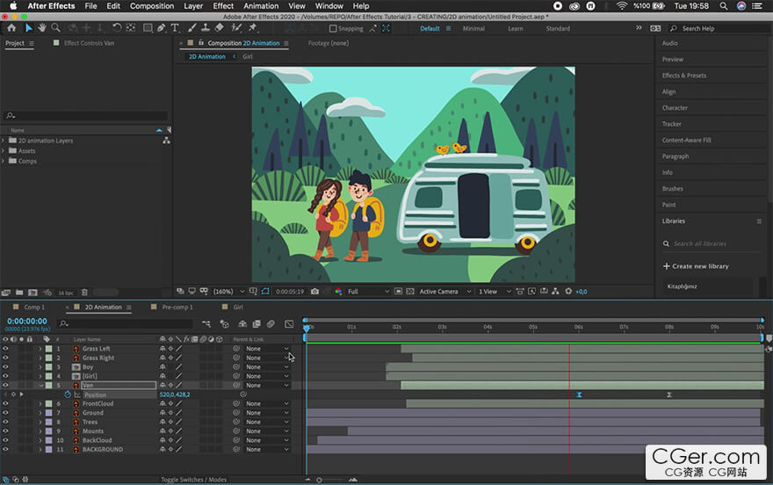Image resolution: width=773 pixels, height=485 pixels.
Task: Click the Position stopwatch icon
Action: pos(68,395)
